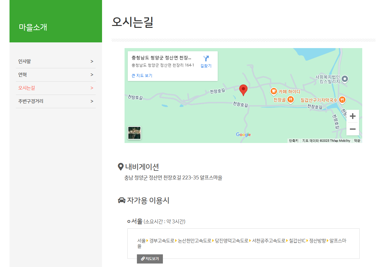The width and height of the screenshot is (386, 267).
Task: Click the 단축키 keyboard shortcuts label
Action: pos(294,140)
